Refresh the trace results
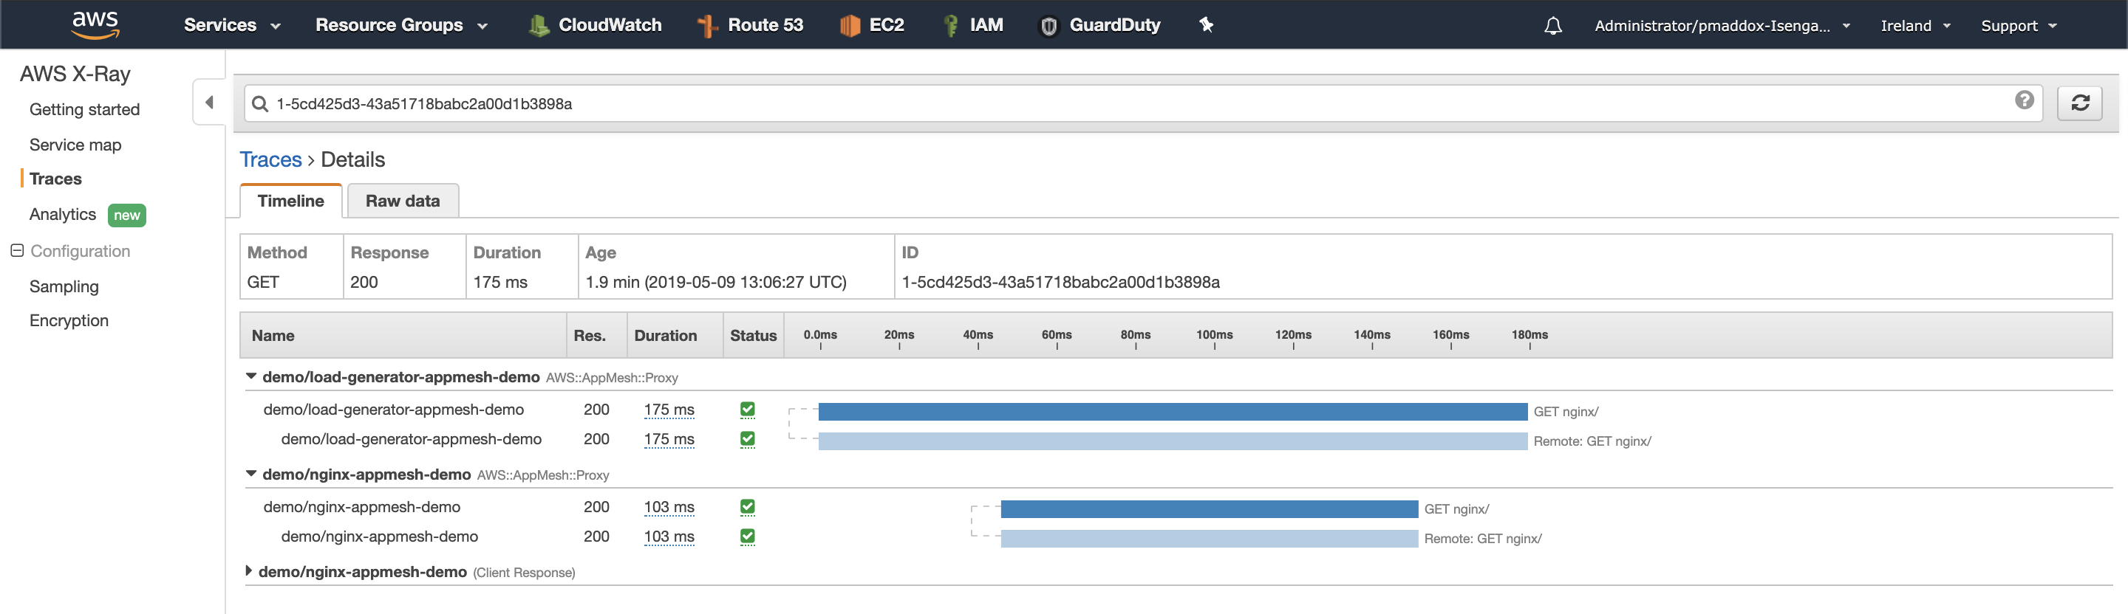 coord(2079,103)
